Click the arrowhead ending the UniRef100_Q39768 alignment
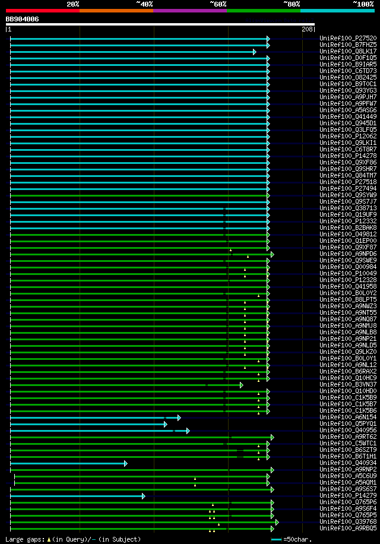 (x=277, y=522)
